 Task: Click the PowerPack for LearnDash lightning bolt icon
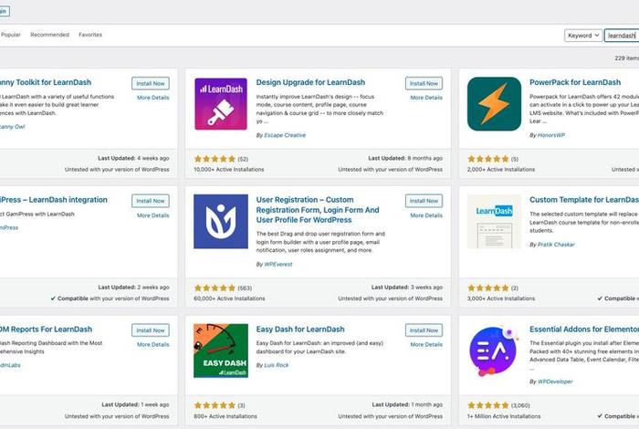pyautogui.click(x=494, y=104)
